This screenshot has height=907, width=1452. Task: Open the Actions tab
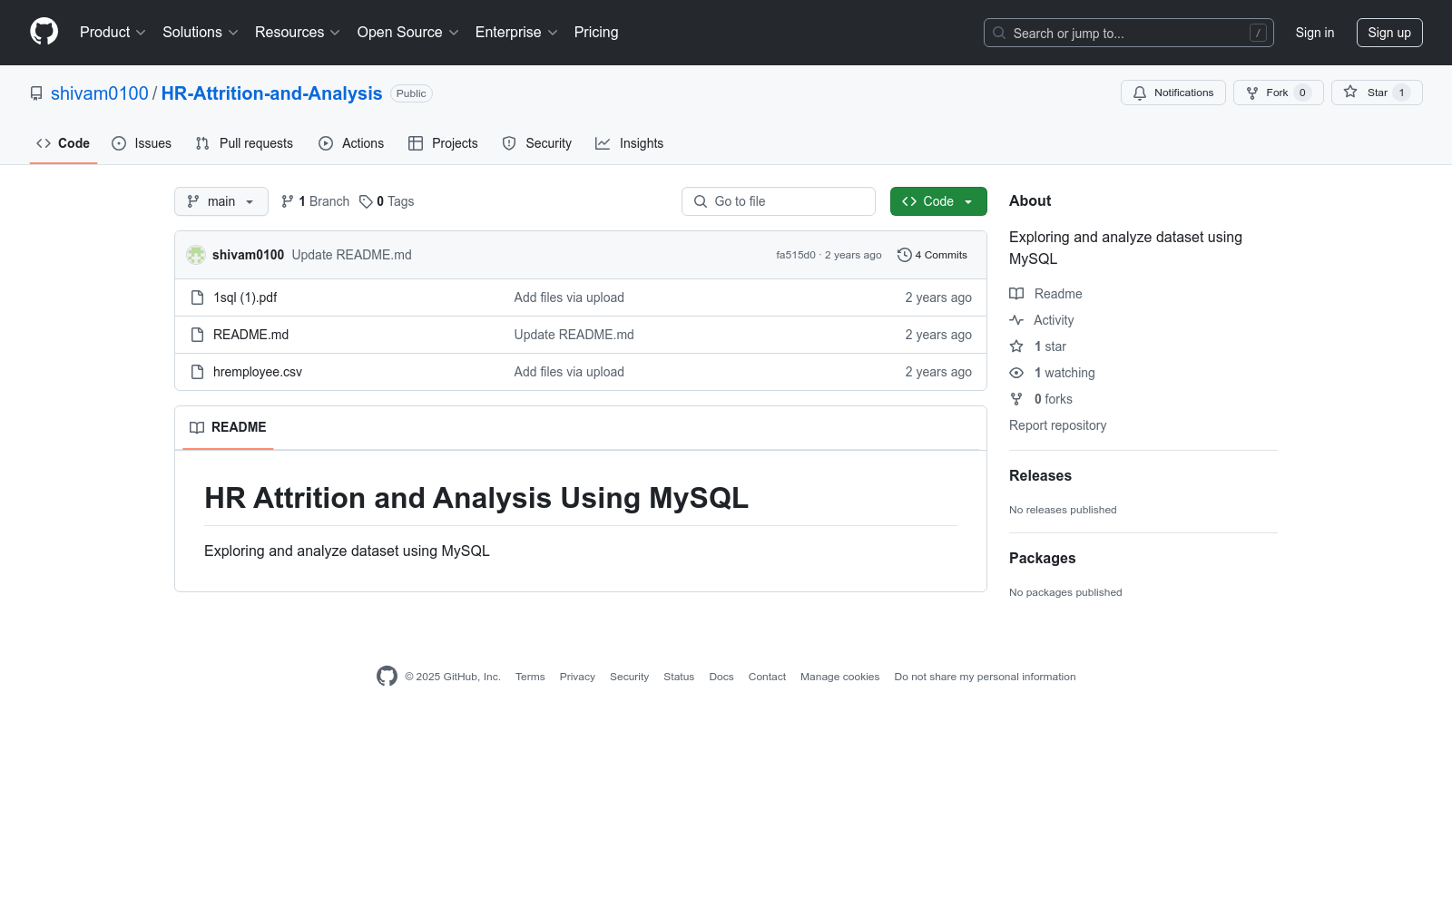point(351,143)
